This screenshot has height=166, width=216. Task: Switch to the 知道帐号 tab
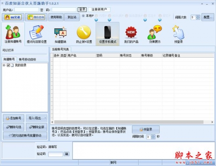[x=9, y=59]
